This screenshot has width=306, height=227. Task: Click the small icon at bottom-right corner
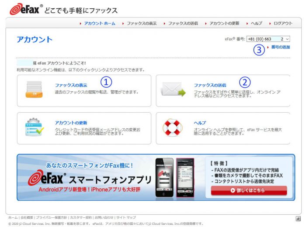[x=298, y=219]
